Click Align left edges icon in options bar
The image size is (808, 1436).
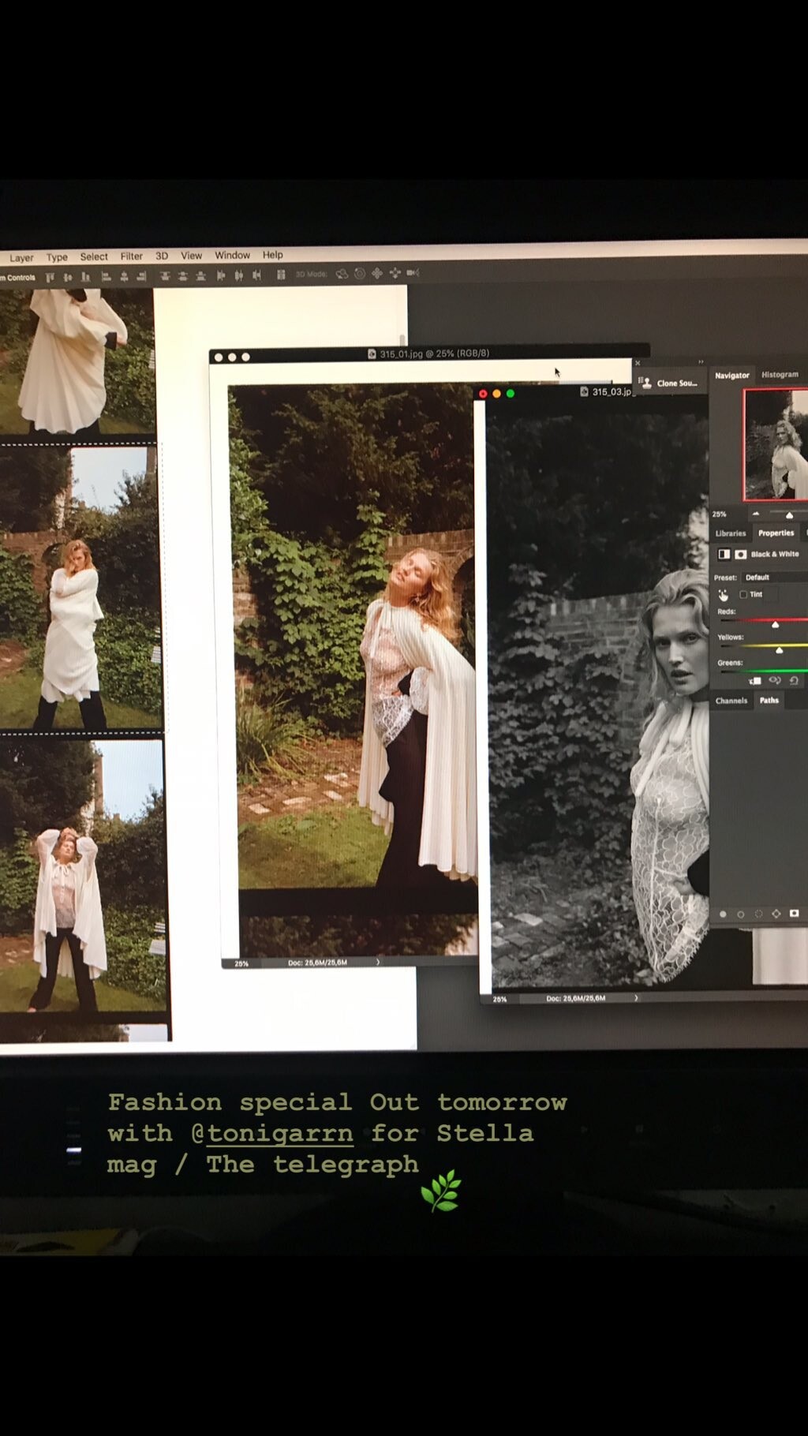point(106,276)
